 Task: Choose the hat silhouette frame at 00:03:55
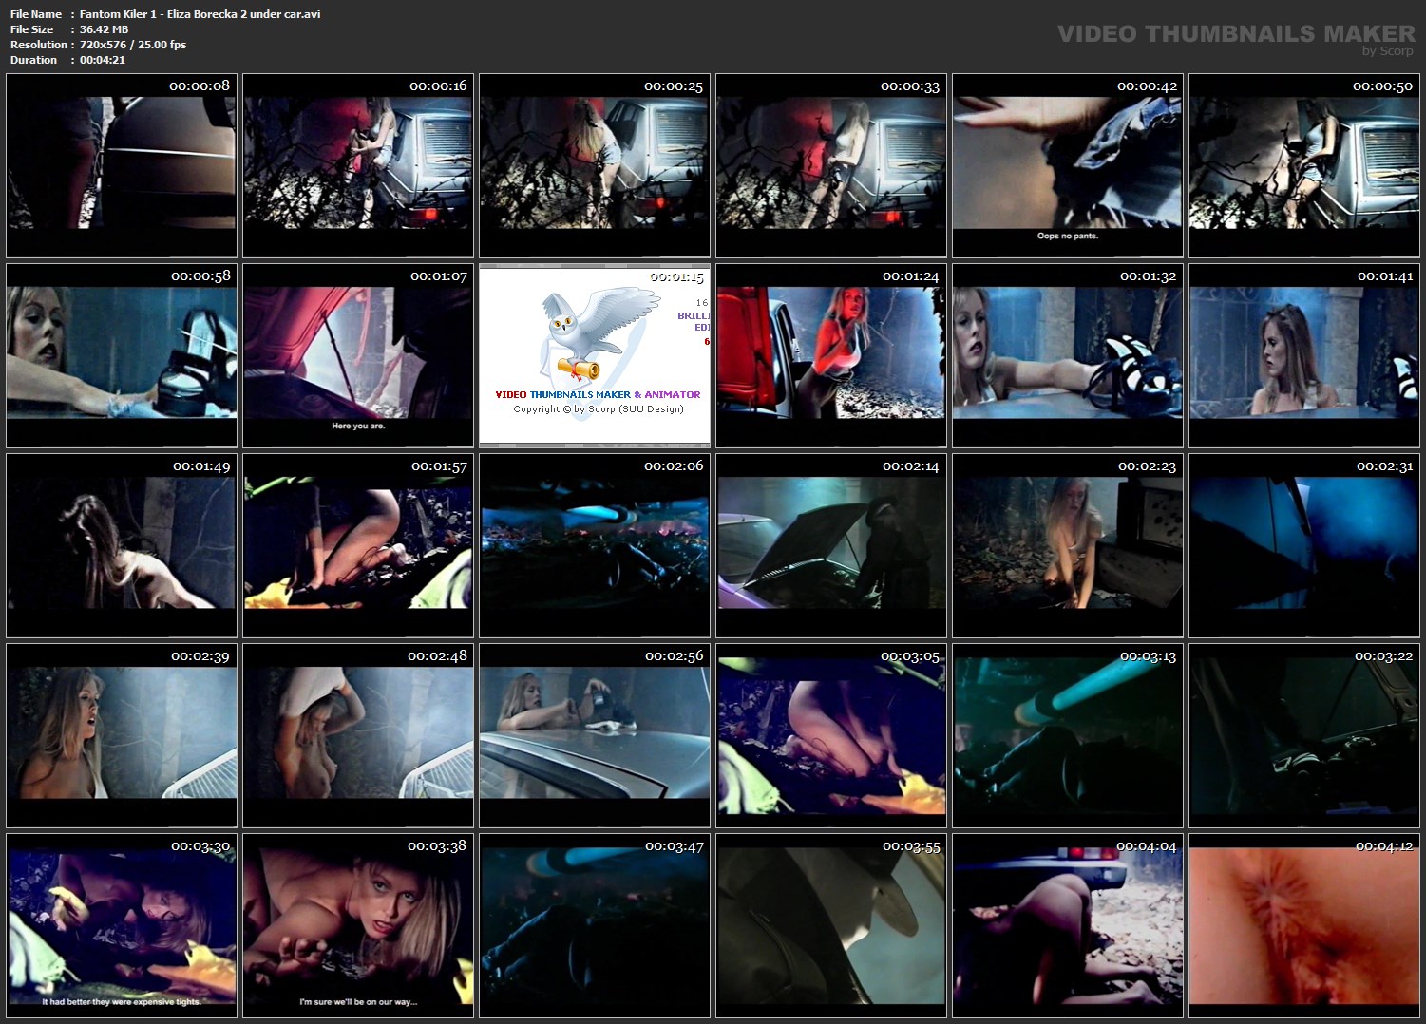[x=831, y=925]
